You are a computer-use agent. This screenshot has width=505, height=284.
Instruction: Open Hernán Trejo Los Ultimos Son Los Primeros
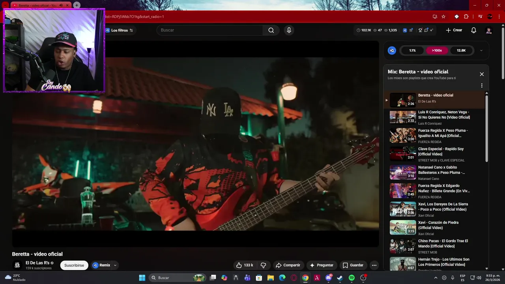(434, 264)
